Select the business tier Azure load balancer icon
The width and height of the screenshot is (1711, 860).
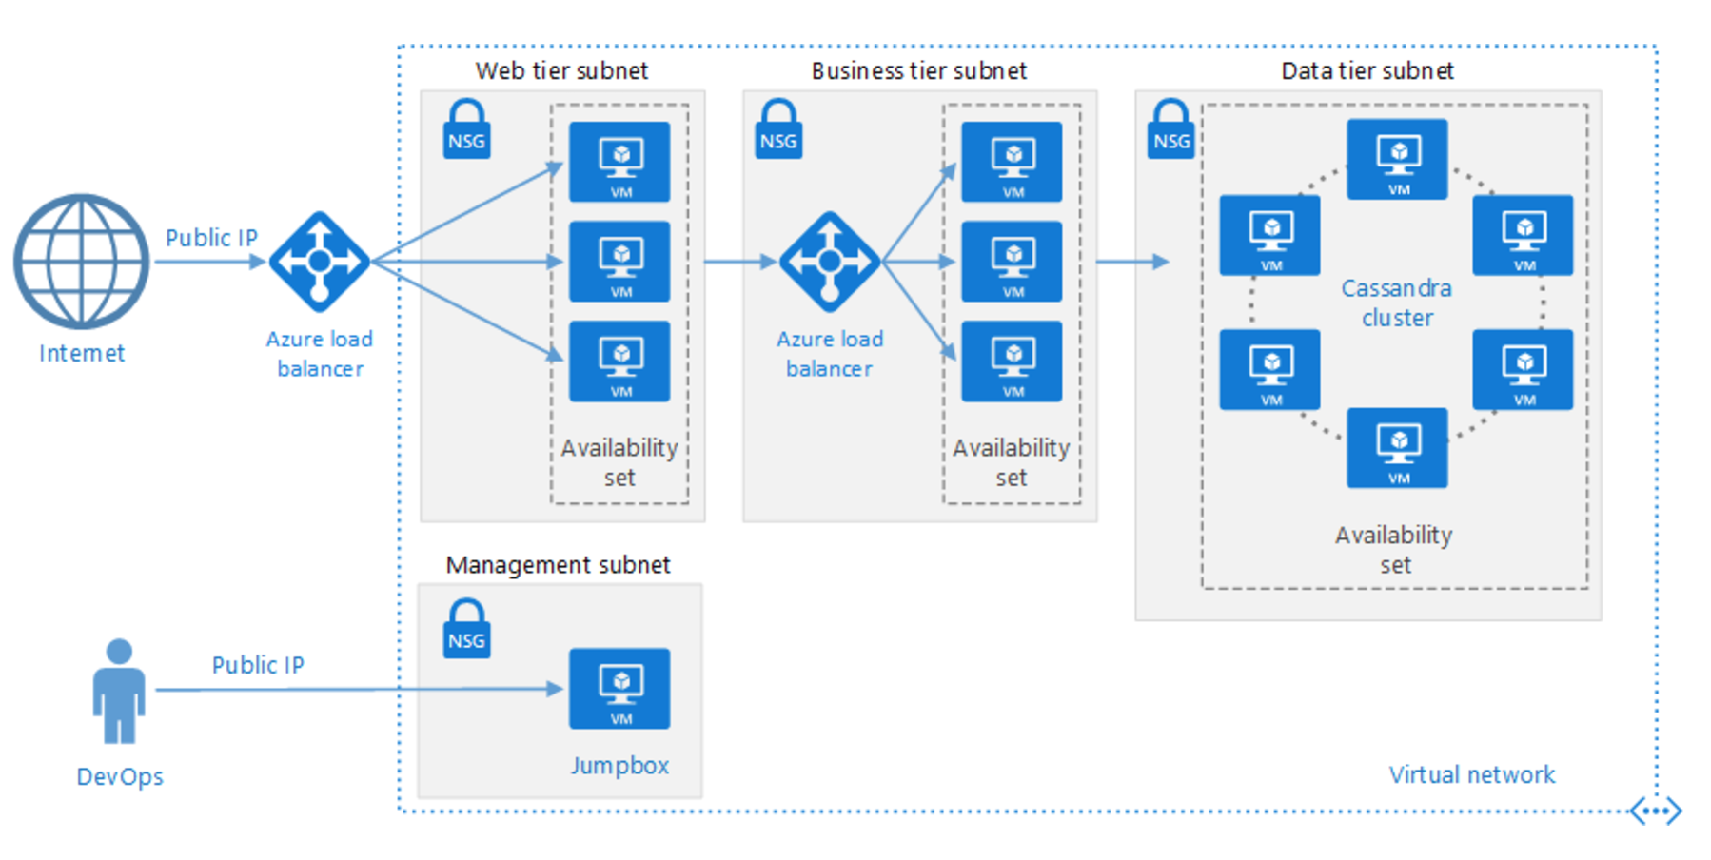coord(830,262)
